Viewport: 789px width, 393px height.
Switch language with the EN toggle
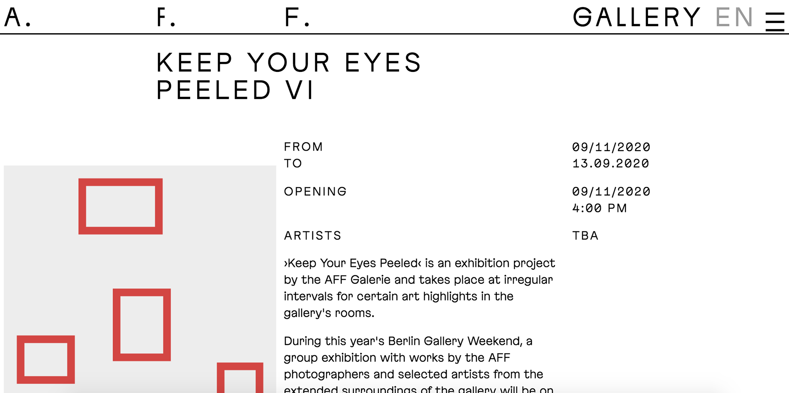pos(734,18)
